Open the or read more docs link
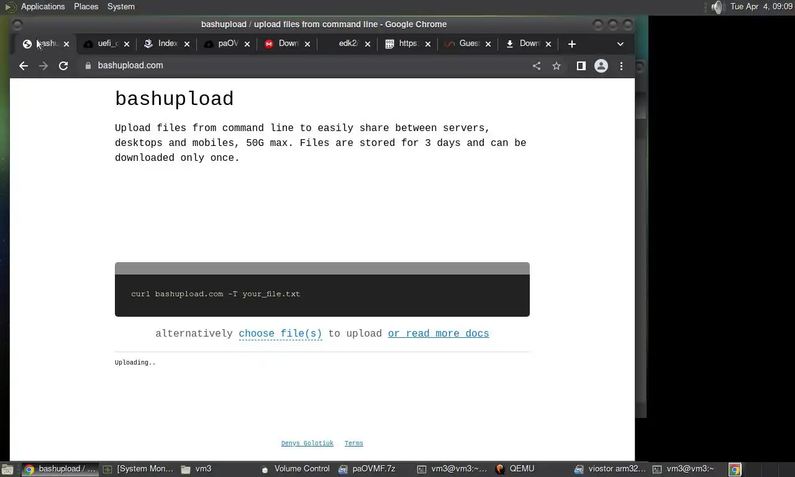The width and height of the screenshot is (795, 477). pos(438,334)
